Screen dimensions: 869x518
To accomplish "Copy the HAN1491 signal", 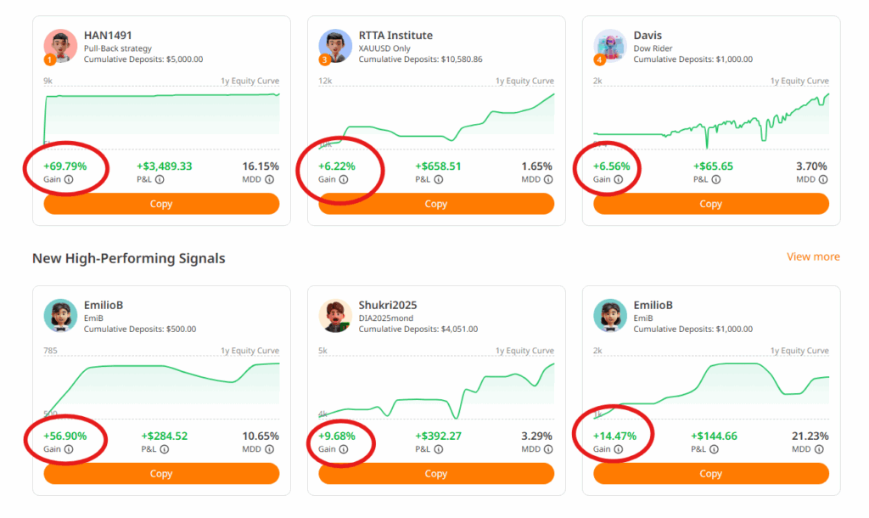I will click(161, 204).
